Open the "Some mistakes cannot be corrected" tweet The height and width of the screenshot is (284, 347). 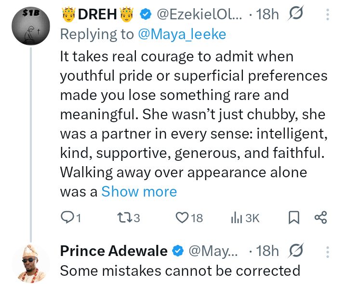(x=180, y=270)
